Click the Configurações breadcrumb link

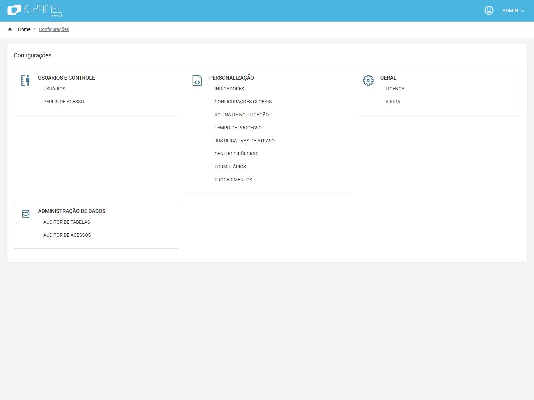[x=54, y=29]
